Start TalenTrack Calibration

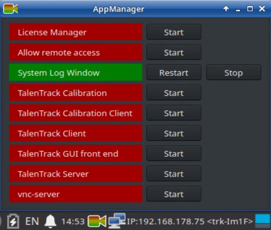pos(174,93)
